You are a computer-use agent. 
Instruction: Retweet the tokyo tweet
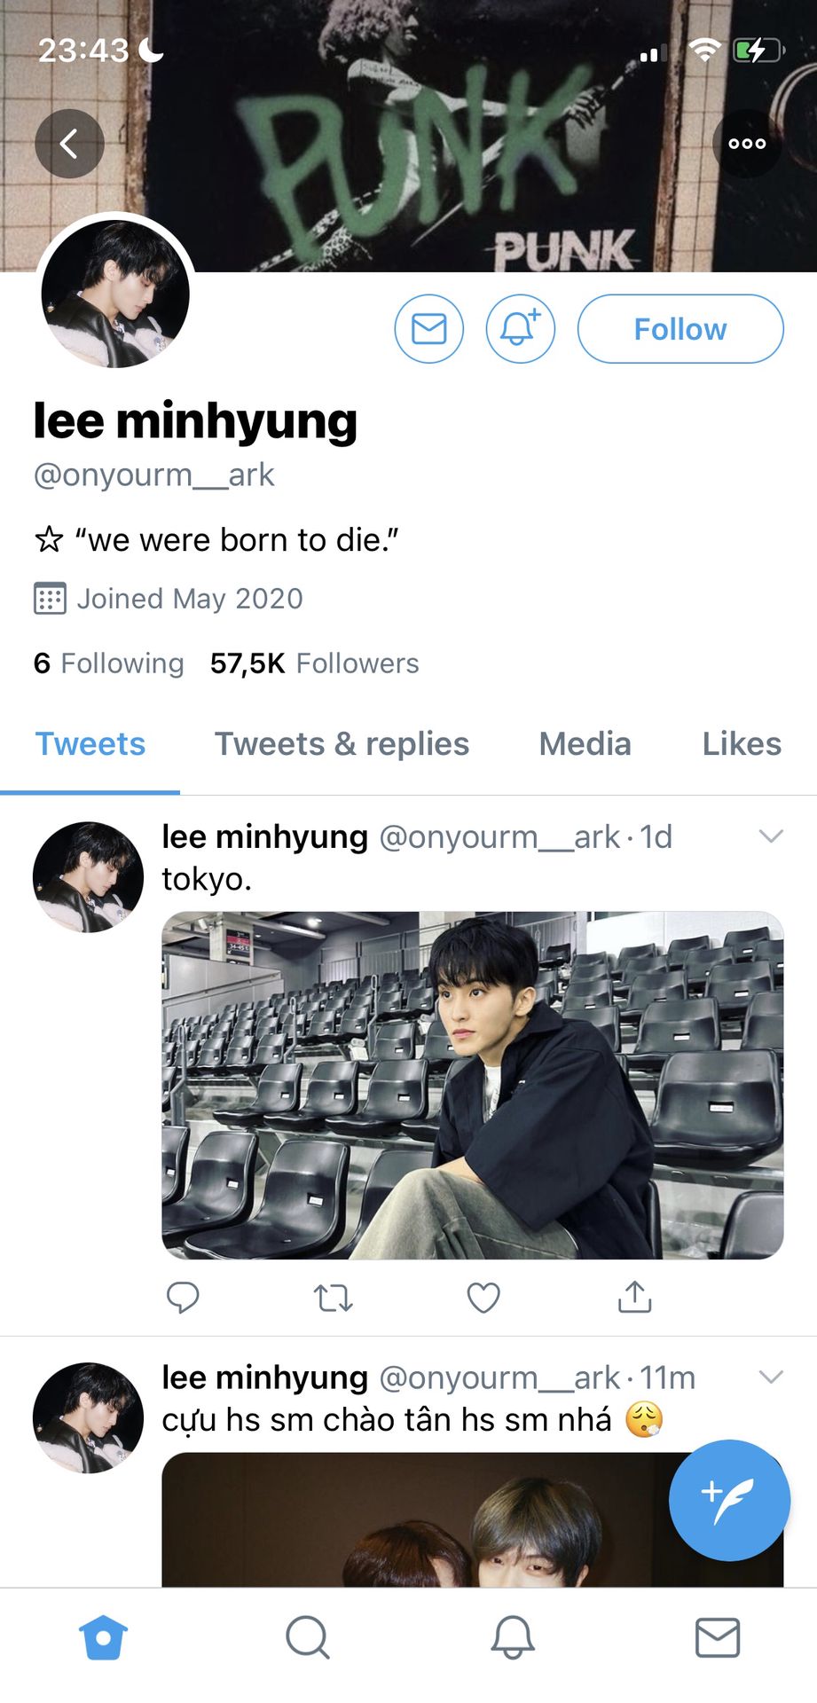[x=334, y=1298]
